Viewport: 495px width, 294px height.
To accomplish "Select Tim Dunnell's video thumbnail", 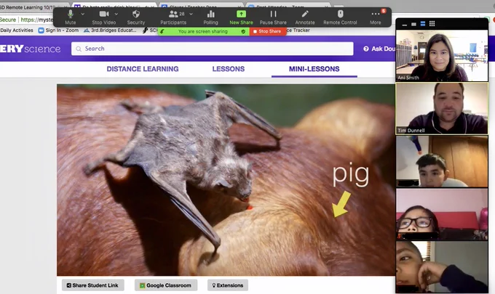I will (442, 109).
